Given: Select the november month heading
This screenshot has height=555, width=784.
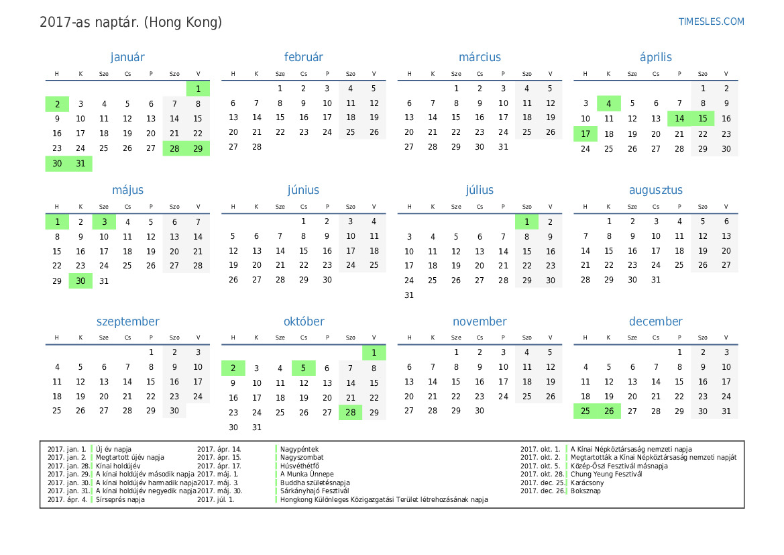Looking at the screenshot, I should [x=480, y=321].
